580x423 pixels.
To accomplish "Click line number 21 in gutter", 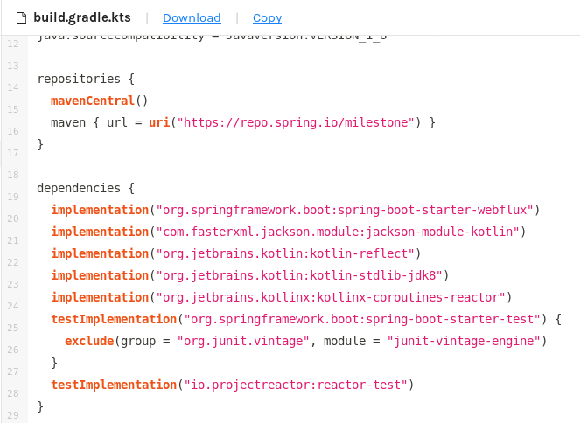I will point(13,240).
